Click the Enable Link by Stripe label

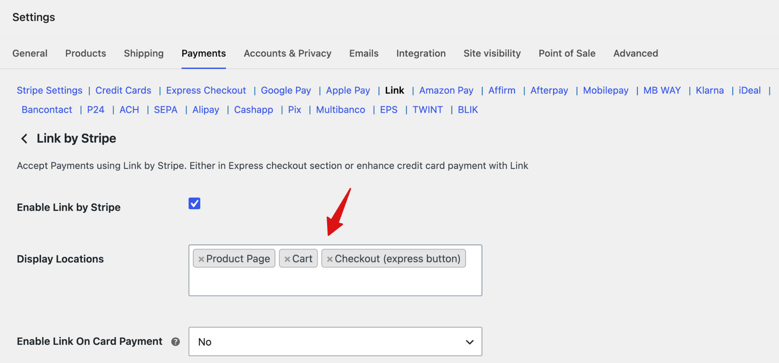pyautogui.click(x=68, y=207)
